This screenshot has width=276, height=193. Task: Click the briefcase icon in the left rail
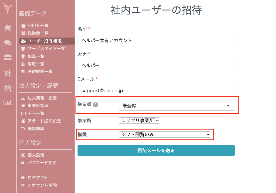(x=8, y=57)
